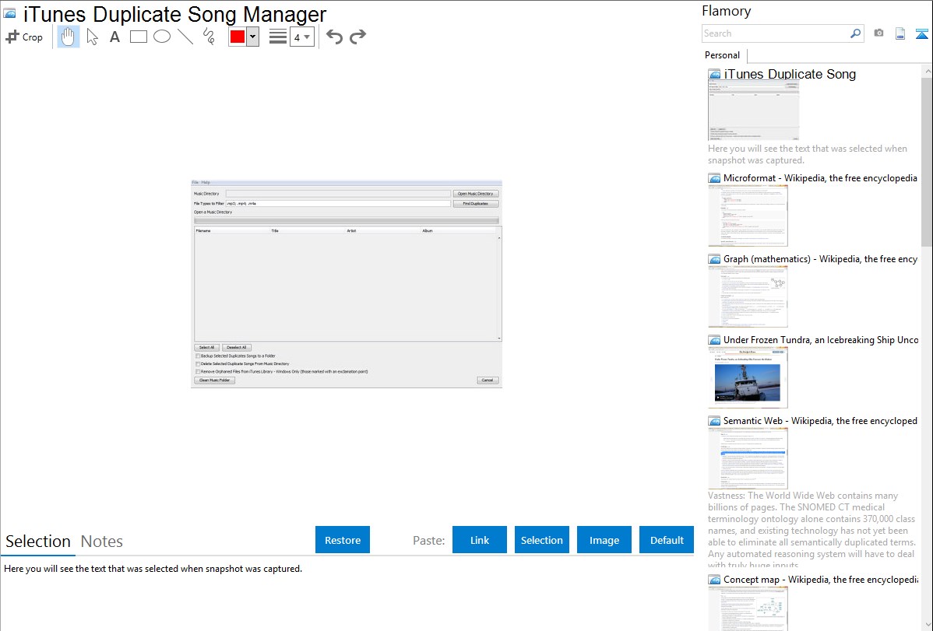Image resolution: width=933 pixels, height=631 pixels.
Task: Click the Paste Default button
Action: click(667, 540)
